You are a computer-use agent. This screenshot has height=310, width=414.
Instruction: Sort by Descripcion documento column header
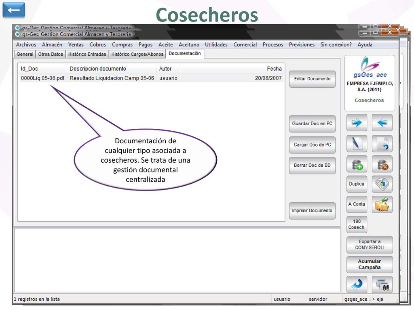pyautogui.click(x=112, y=69)
